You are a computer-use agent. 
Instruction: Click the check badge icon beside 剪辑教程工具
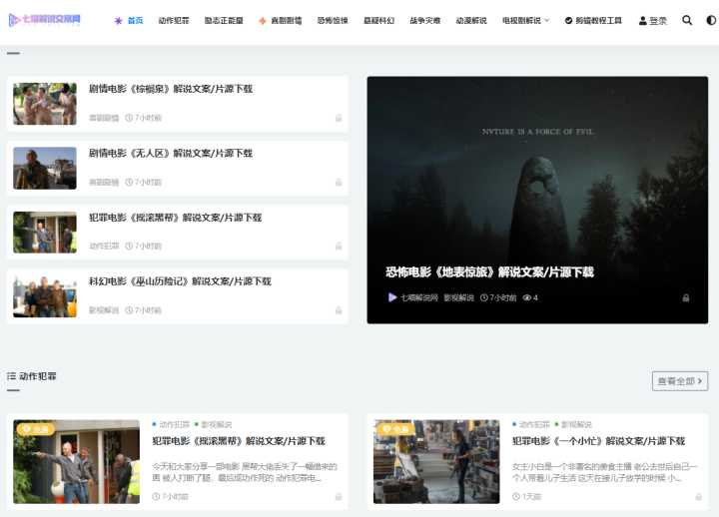568,21
